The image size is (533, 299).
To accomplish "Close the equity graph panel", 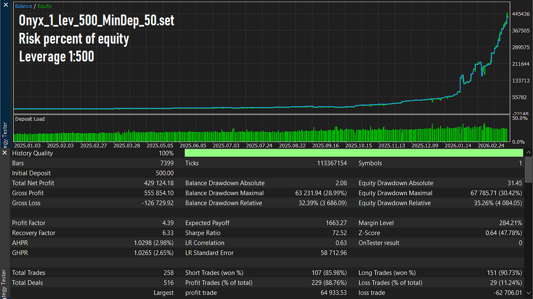I will point(5,5).
